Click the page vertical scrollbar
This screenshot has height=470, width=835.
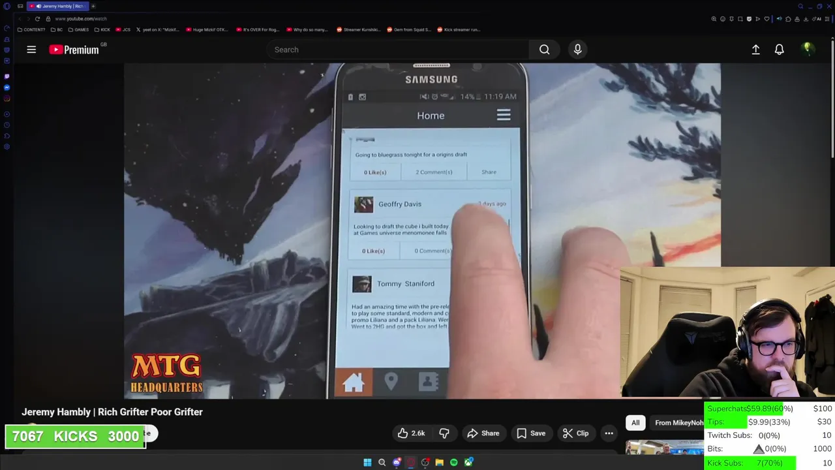point(832,98)
